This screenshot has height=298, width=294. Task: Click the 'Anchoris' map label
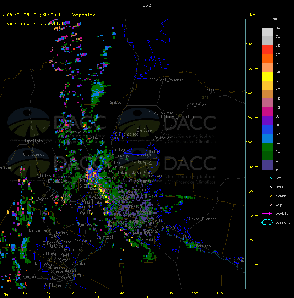coord(83,241)
